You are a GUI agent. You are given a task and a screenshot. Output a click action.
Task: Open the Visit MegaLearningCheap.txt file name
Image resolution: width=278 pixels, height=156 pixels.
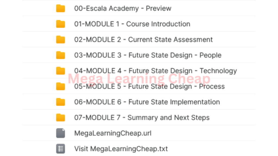coord(121,149)
